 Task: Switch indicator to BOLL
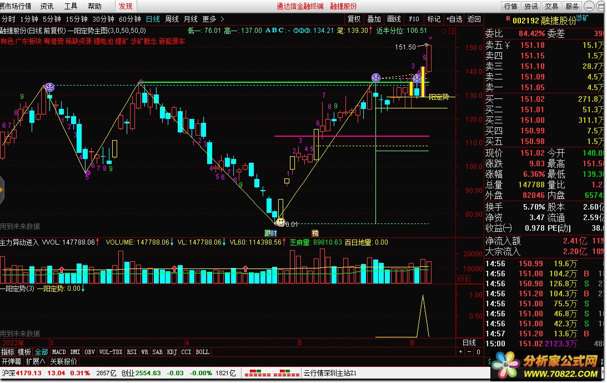tap(203, 352)
